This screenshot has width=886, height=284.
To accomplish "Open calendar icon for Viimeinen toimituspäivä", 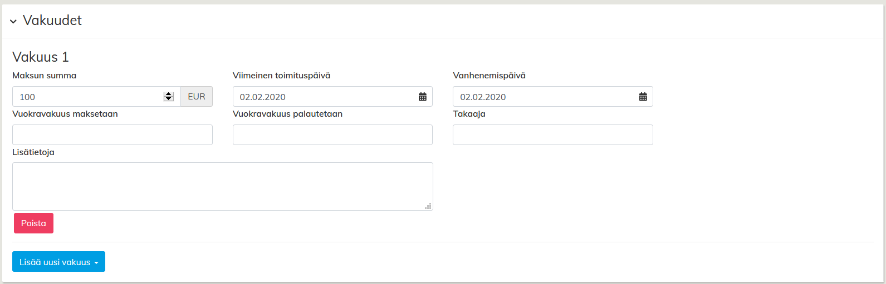I will click(423, 97).
